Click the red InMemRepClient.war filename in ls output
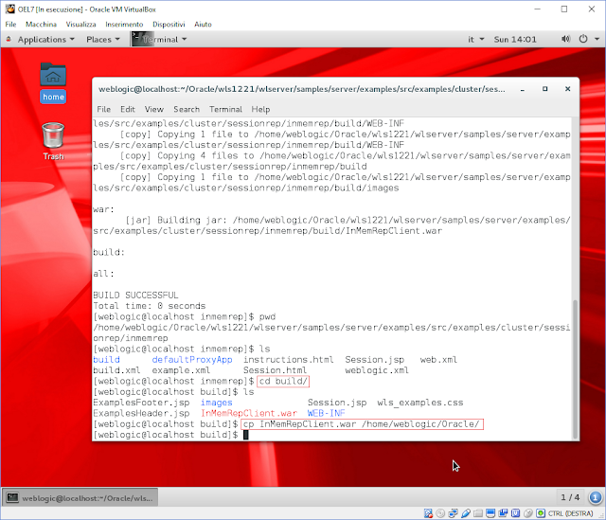The height and width of the screenshot is (520, 606). click(x=249, y=413)
